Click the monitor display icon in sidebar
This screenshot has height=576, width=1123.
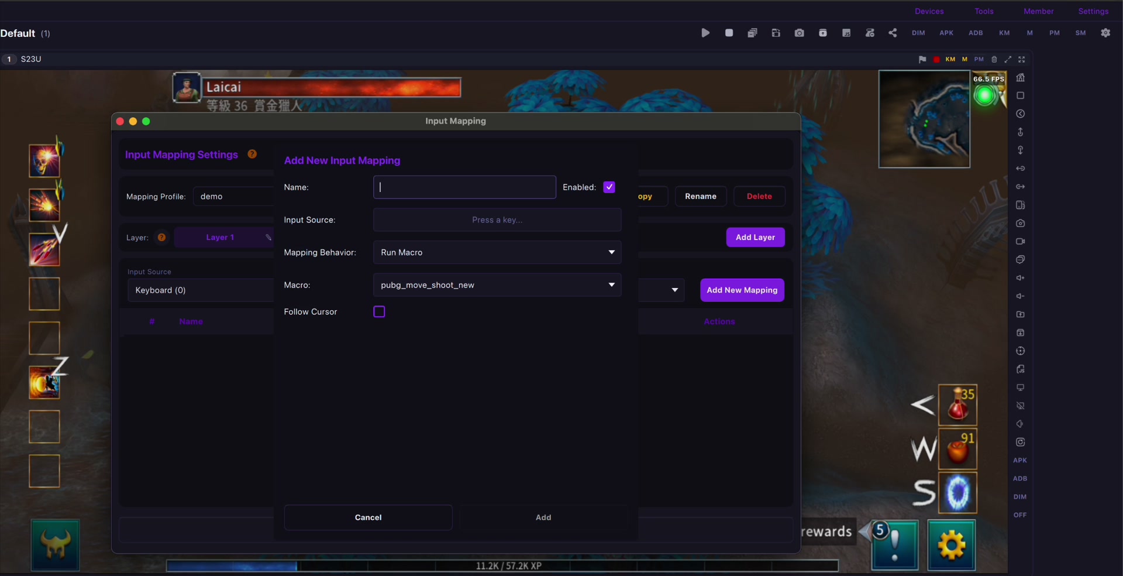coord(1021,387)
